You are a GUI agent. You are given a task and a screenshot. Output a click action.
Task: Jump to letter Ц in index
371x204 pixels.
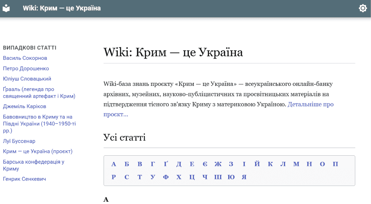coord(192,177)
